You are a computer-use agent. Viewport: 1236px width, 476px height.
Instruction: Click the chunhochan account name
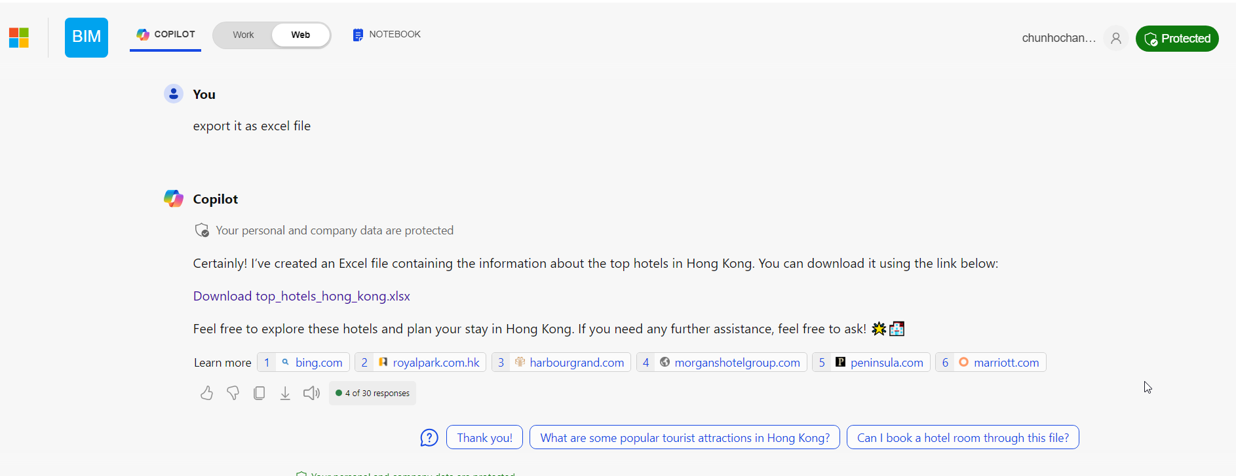[1058, 38]
